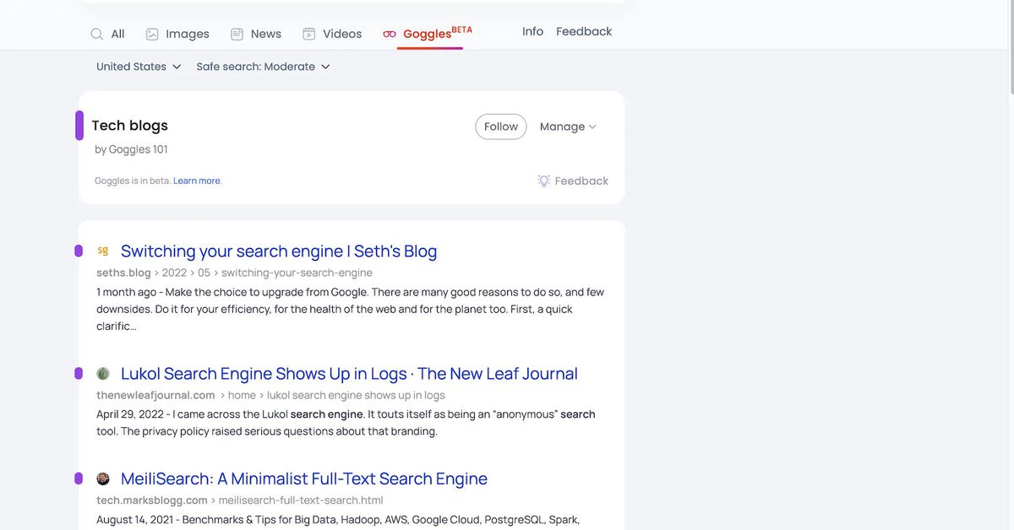This screenshot has width=1014, height=530.
Task: Click the lightbulb Feedback icon in card
Action: point(544,181)
